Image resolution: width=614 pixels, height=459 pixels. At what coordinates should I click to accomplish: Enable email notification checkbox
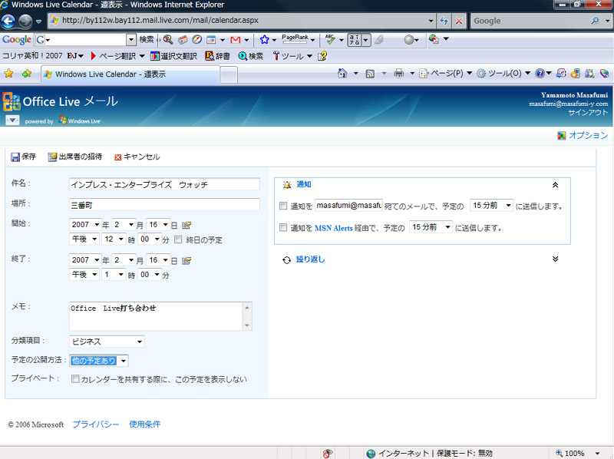[283, 206]
